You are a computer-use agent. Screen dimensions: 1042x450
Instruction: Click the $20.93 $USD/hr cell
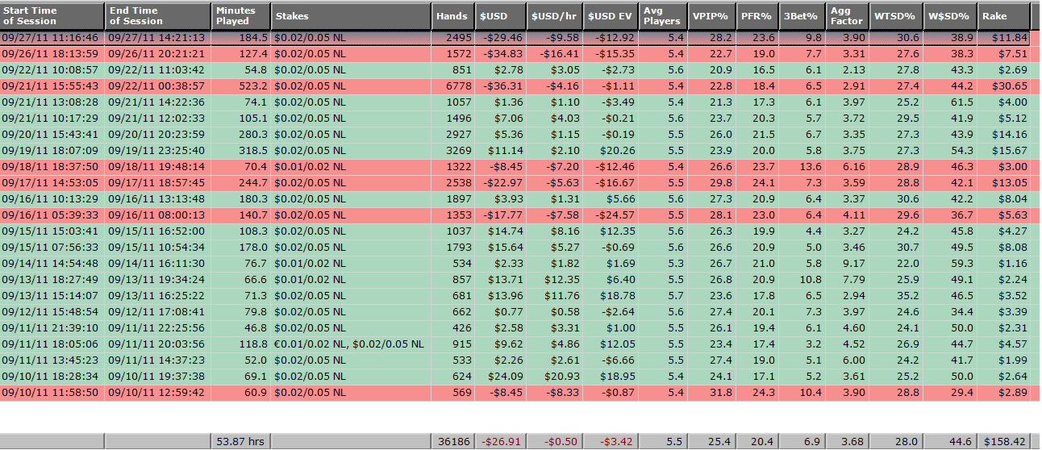click(x=554, y=377)
